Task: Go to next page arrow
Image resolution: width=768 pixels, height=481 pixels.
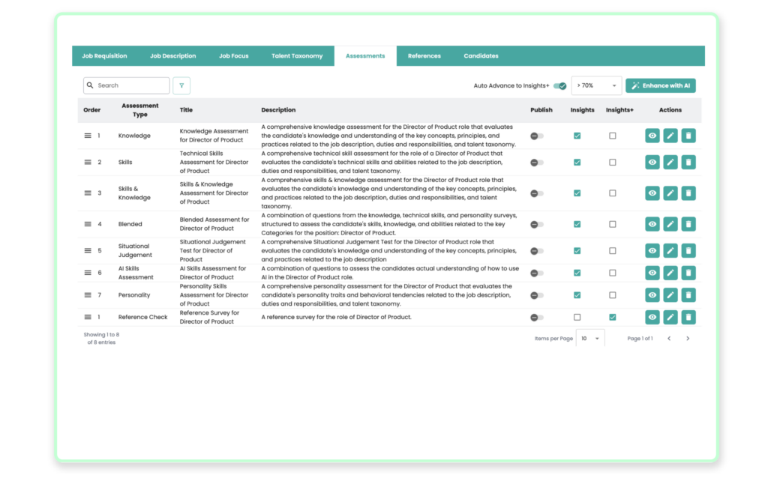Action: (x=688, y=339)
